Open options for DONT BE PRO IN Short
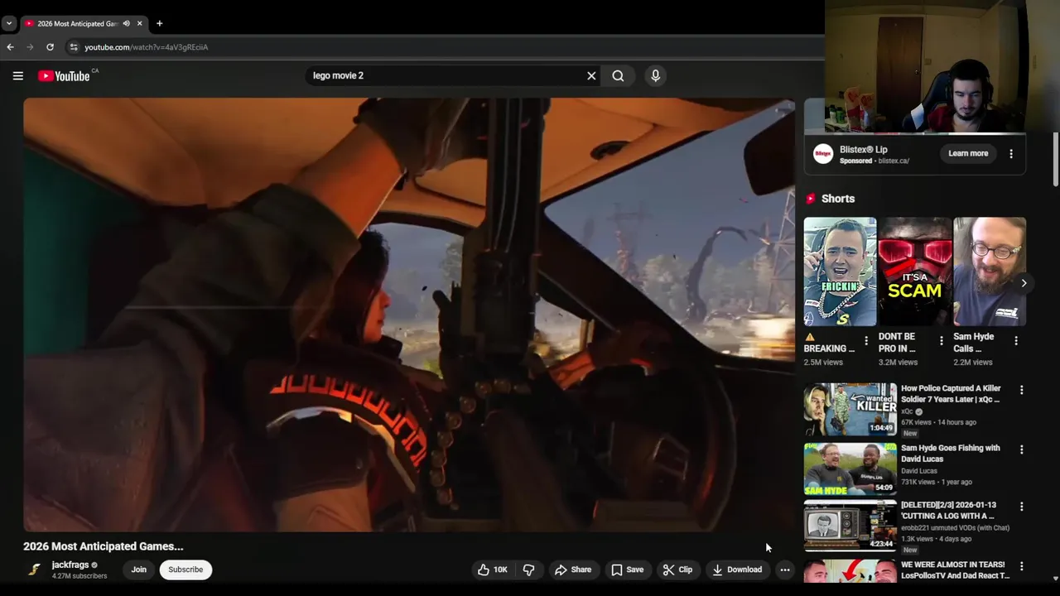The image size is (1060, 596). 941,340
